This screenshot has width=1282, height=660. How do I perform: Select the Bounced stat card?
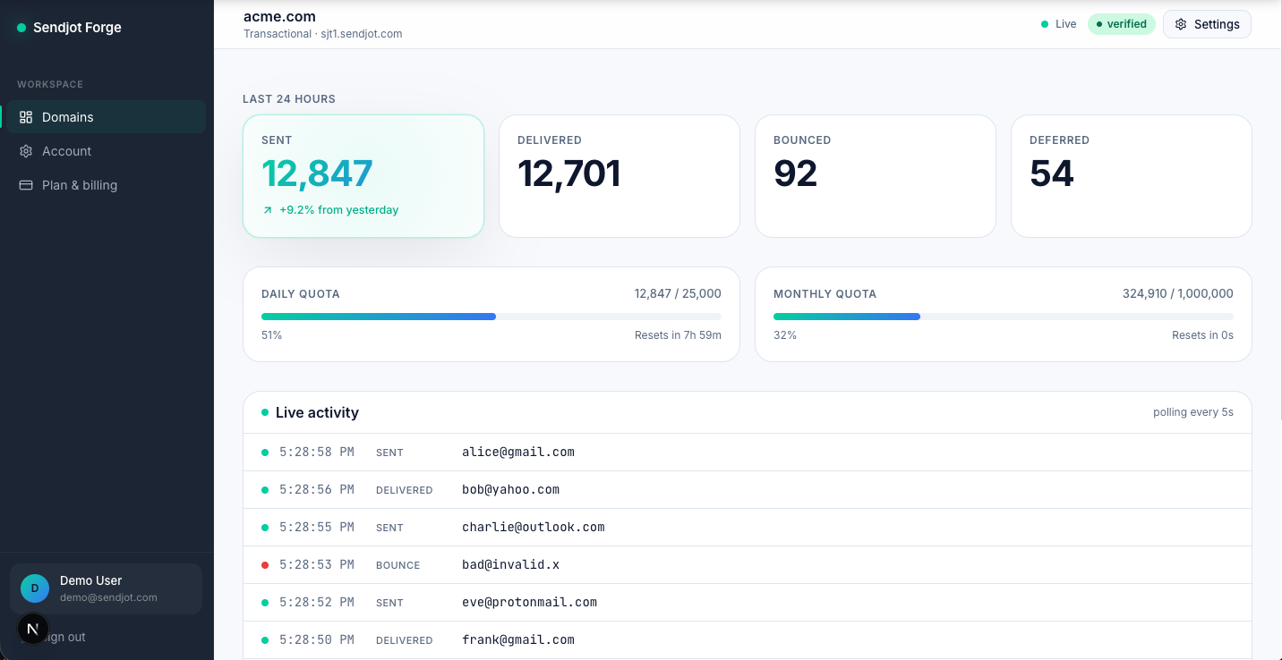coord(876,176)
